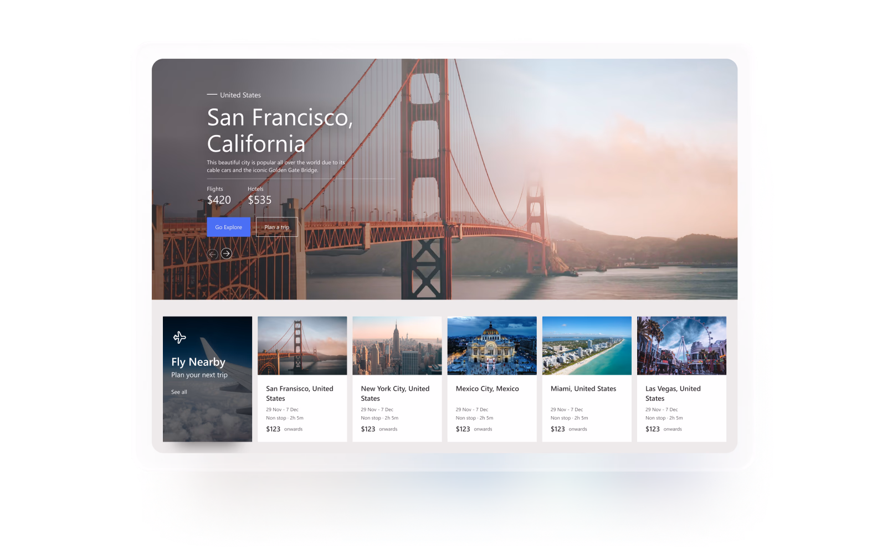Select the New York City card photo
The image size is (887, 554).
click(x=397, y=345)
